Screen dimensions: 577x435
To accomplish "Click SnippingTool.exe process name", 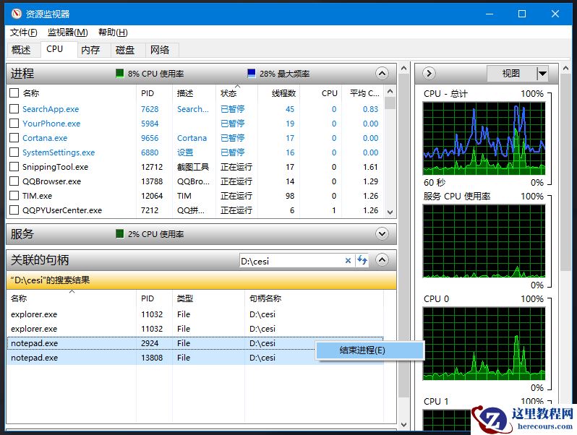I will (x=55, y=167).
